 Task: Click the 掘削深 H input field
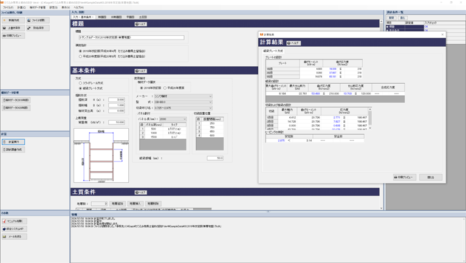[x=117, y=100]
